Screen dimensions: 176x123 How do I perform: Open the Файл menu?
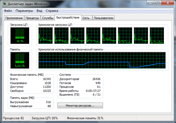pos(8,11)
